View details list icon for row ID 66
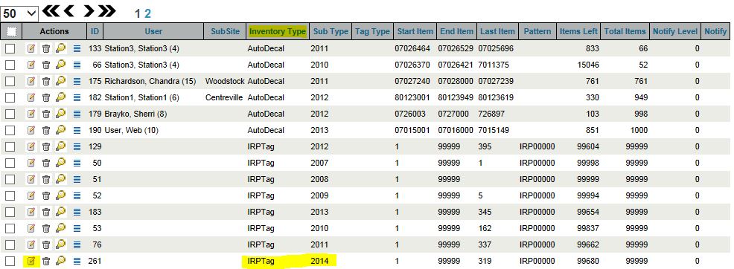The image size is (734, 269). (x=77, y=65)
